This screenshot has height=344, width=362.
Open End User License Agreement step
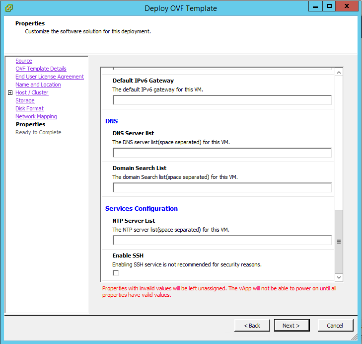click(50, 77)
